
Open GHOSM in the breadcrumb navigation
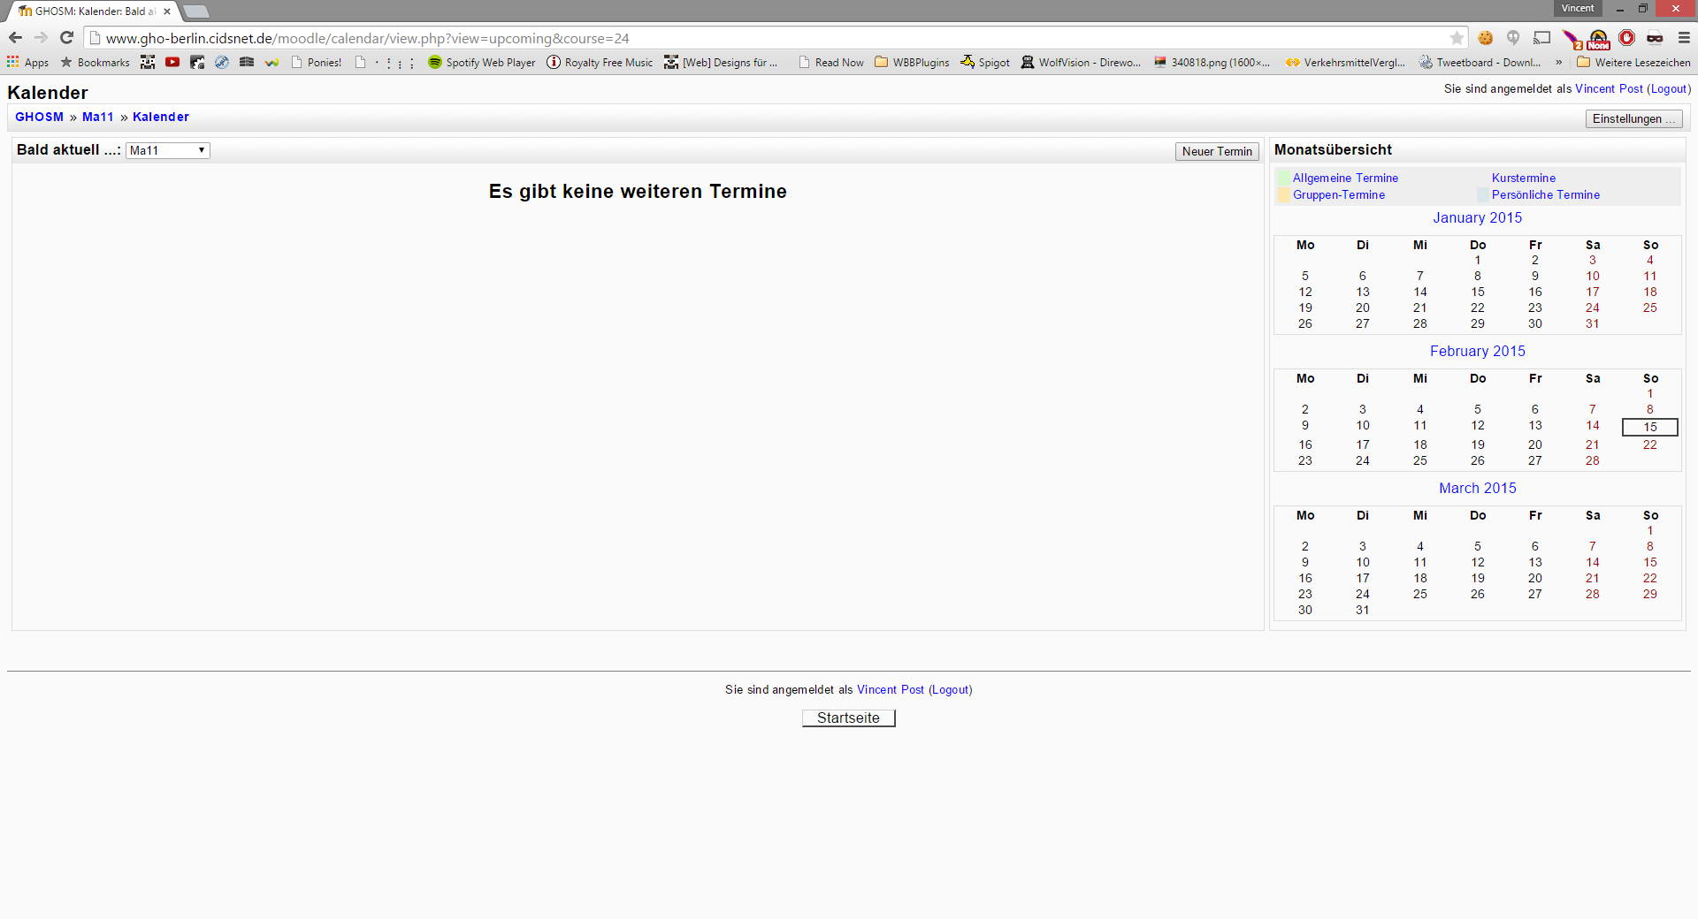(39, 118)
